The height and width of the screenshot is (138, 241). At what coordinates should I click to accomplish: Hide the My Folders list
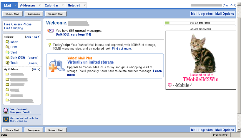pyautogui.click(x=36, y=69)
